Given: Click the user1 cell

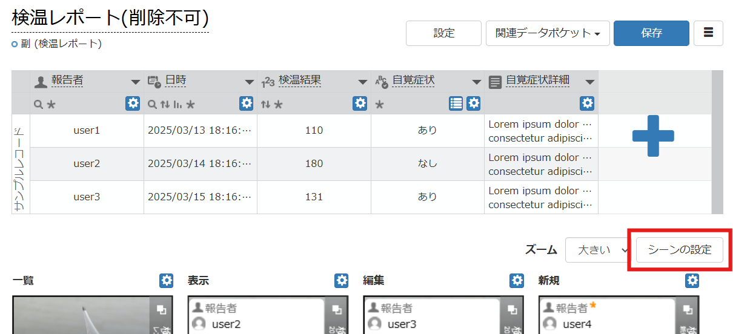Looking at the screenshot, I should [x=87, y=130].
